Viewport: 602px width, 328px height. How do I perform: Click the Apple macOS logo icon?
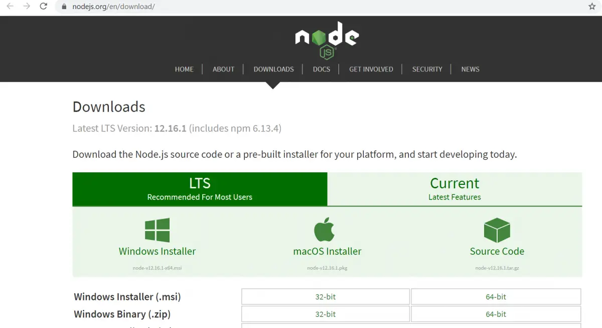coord(325,230)
